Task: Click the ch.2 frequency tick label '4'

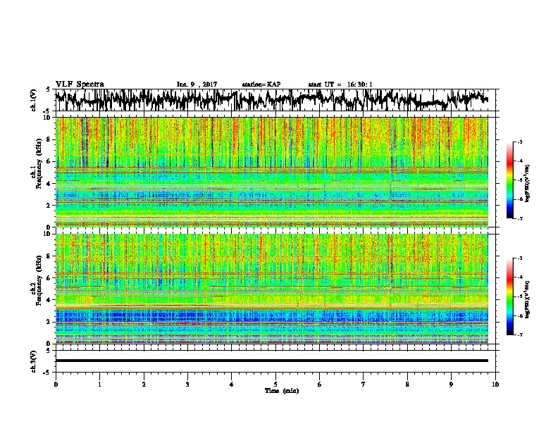Action: coord(49,300)
